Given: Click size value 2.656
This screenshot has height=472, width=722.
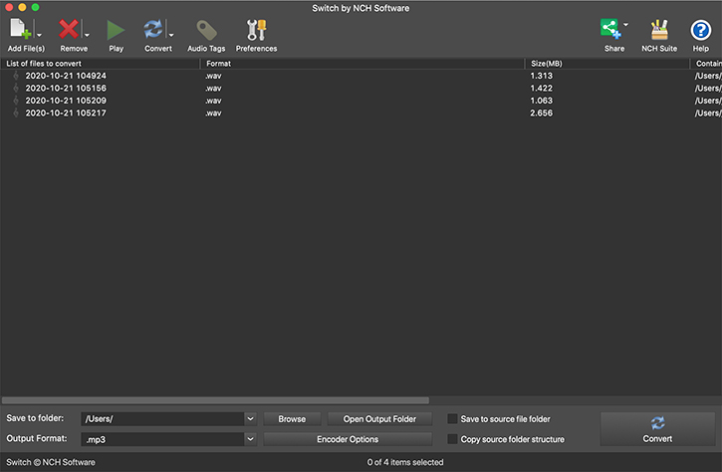Looking at the screenshot, I should coord(541,113).
